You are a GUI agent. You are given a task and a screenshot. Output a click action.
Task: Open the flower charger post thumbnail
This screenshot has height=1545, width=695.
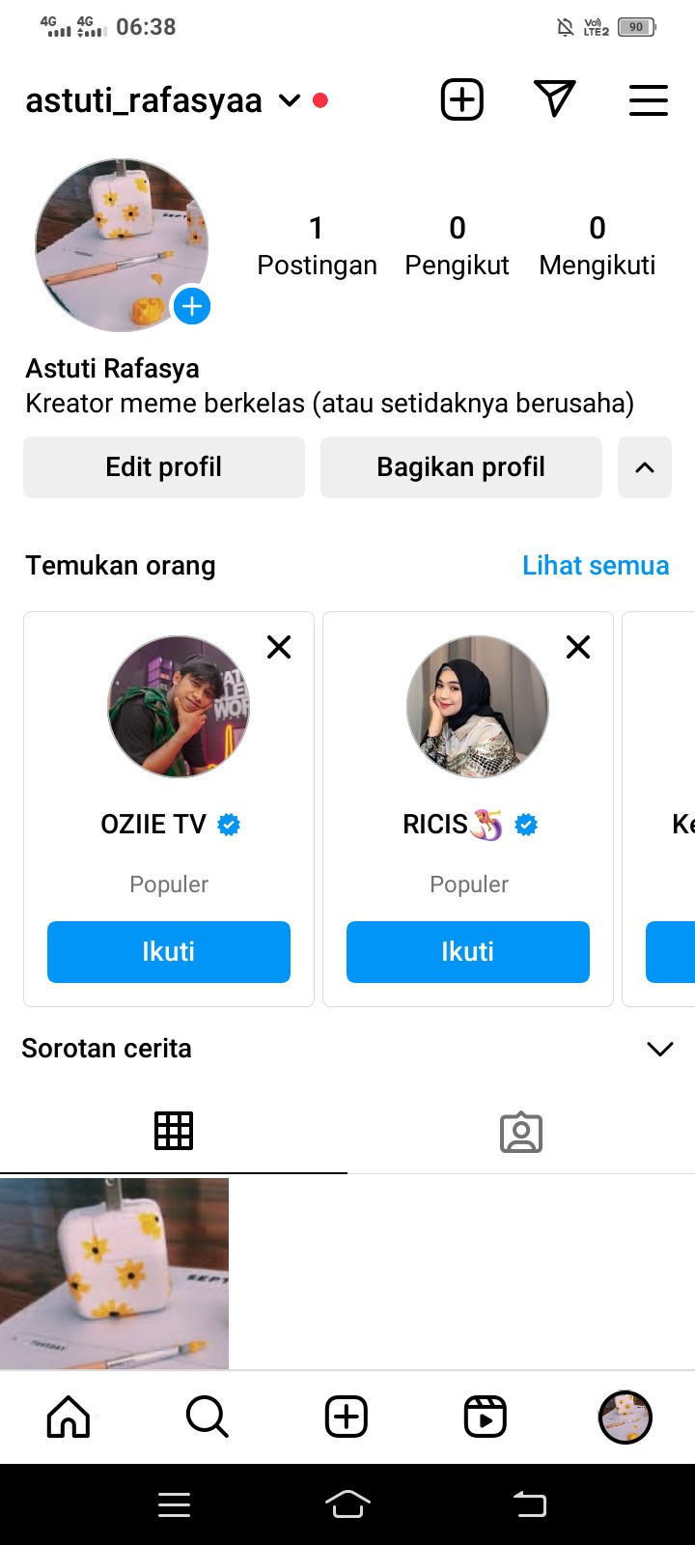114,1273
